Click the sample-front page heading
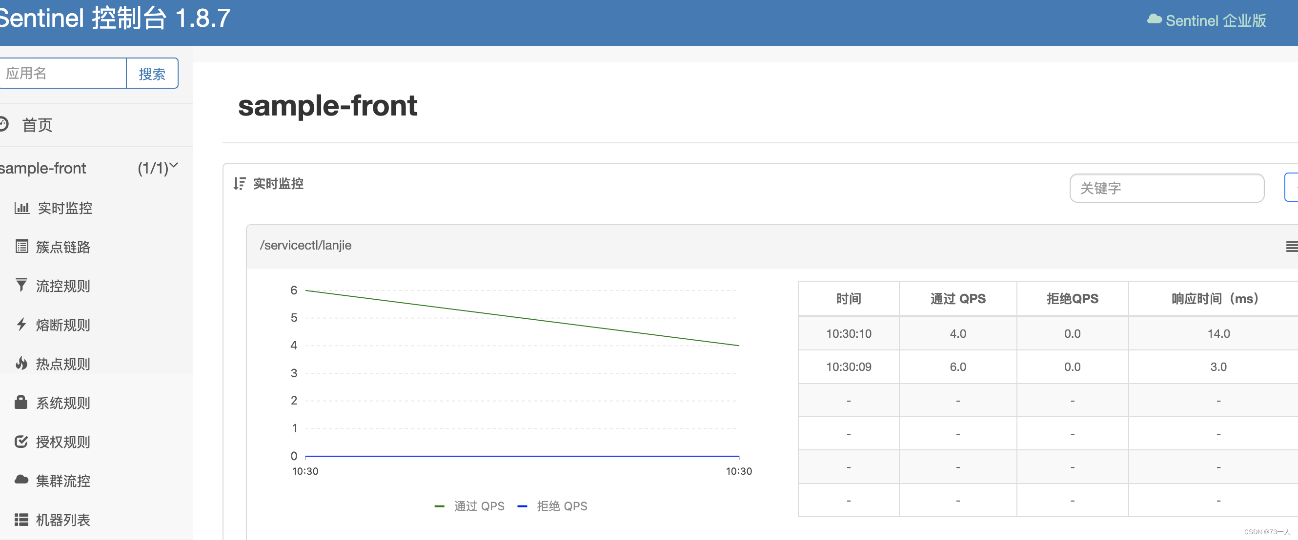 [327, 106]
